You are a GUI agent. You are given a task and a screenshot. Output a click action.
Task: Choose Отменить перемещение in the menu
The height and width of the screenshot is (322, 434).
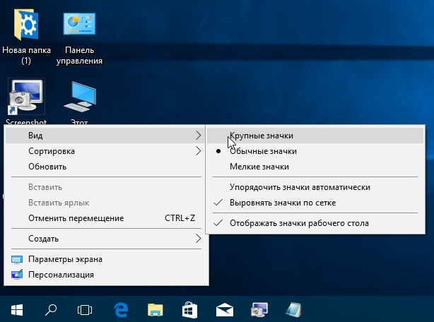pos(106,218)
